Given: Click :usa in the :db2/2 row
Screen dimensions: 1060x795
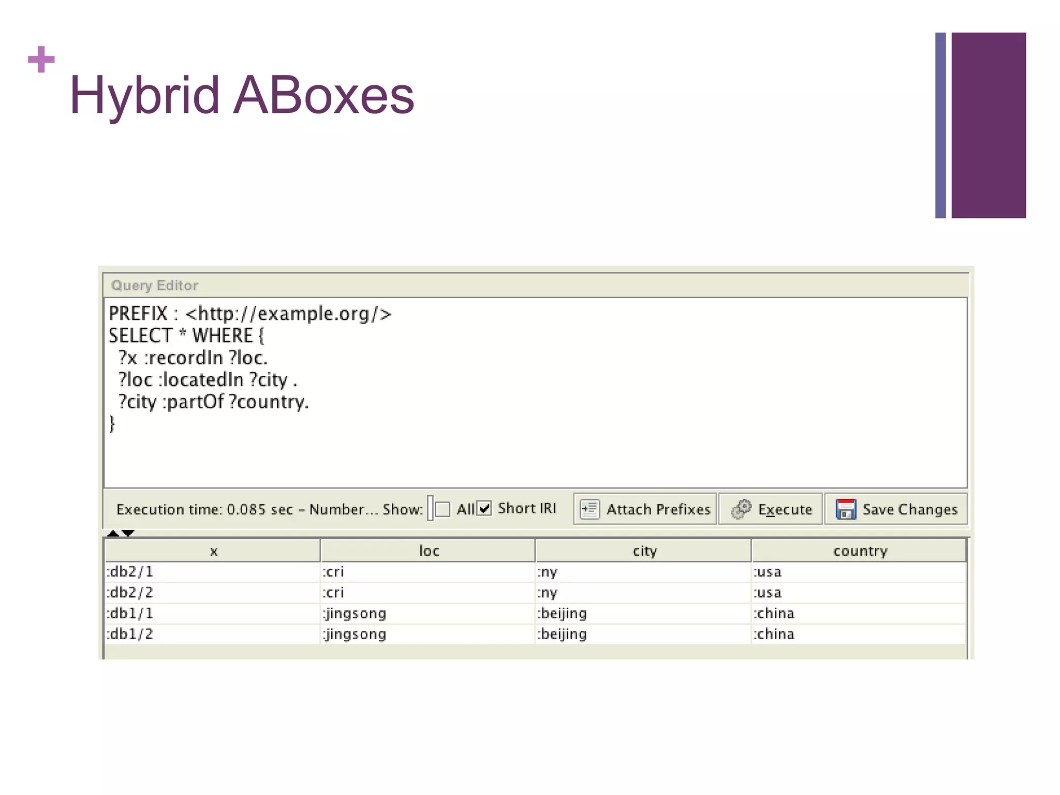Looking at the screenshot, I should (x=859, y=593).
